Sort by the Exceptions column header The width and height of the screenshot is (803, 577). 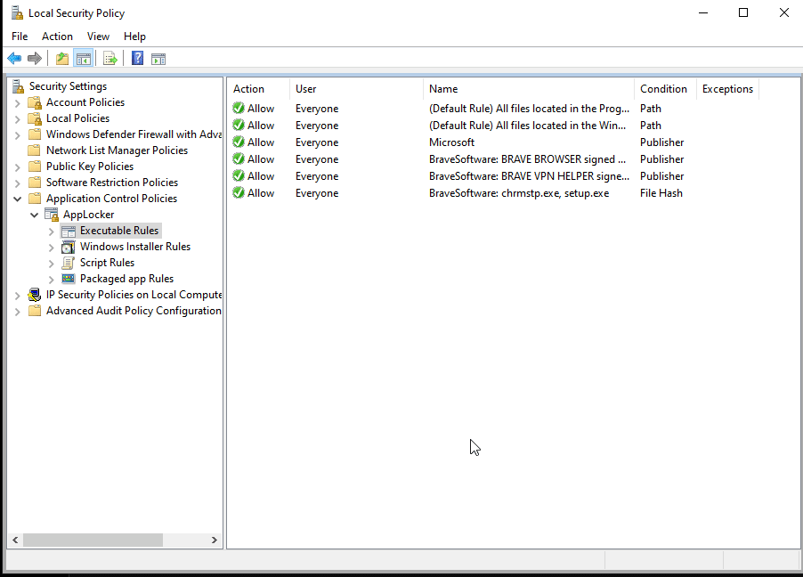point(727,89)
